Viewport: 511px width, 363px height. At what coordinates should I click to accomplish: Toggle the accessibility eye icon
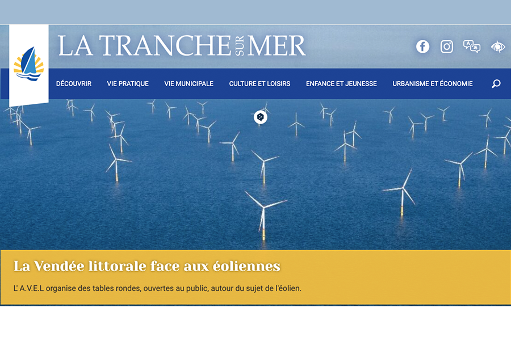tap(497, 47)
